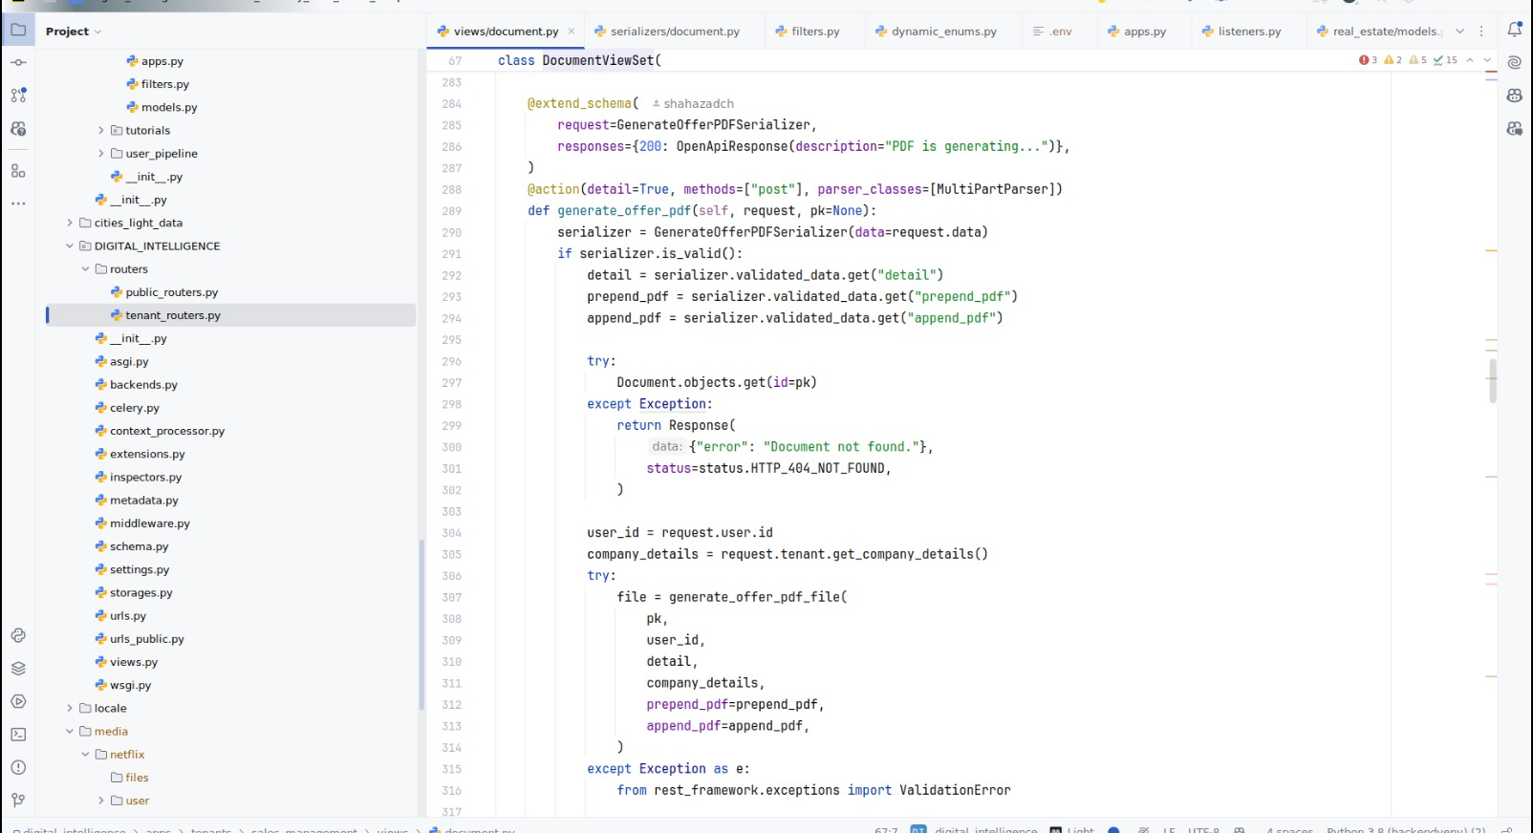Expand the locale folder
This screenshot has width=1533, height=833.
[70, 709]
